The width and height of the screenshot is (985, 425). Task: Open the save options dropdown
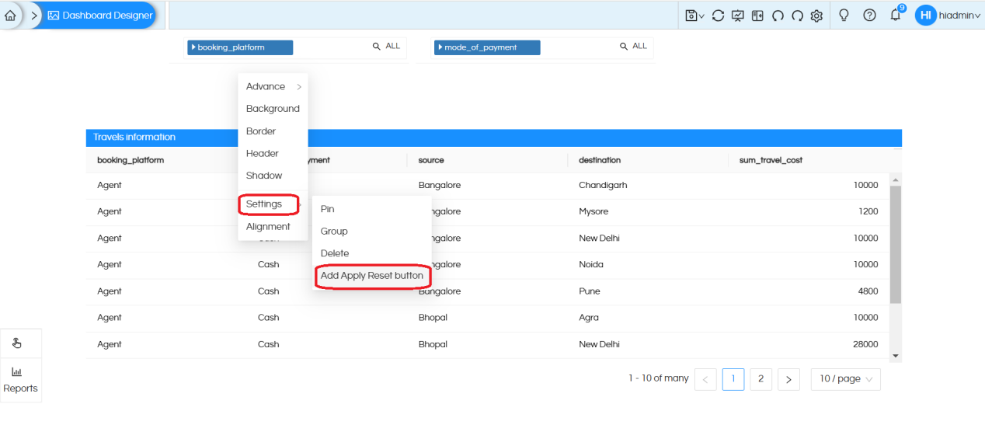point(695,16)
